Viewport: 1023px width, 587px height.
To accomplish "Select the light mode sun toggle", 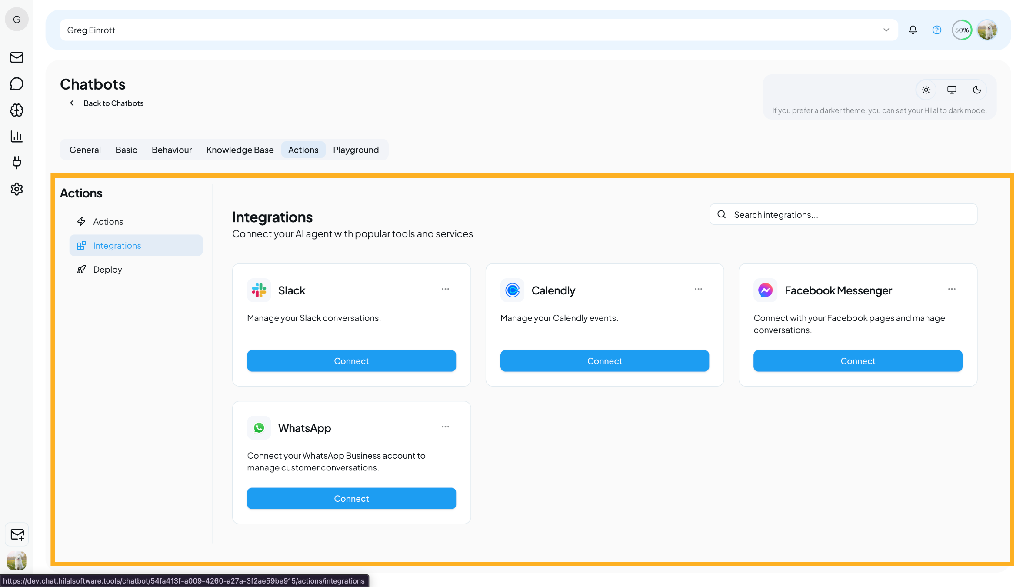I will 926,90.
